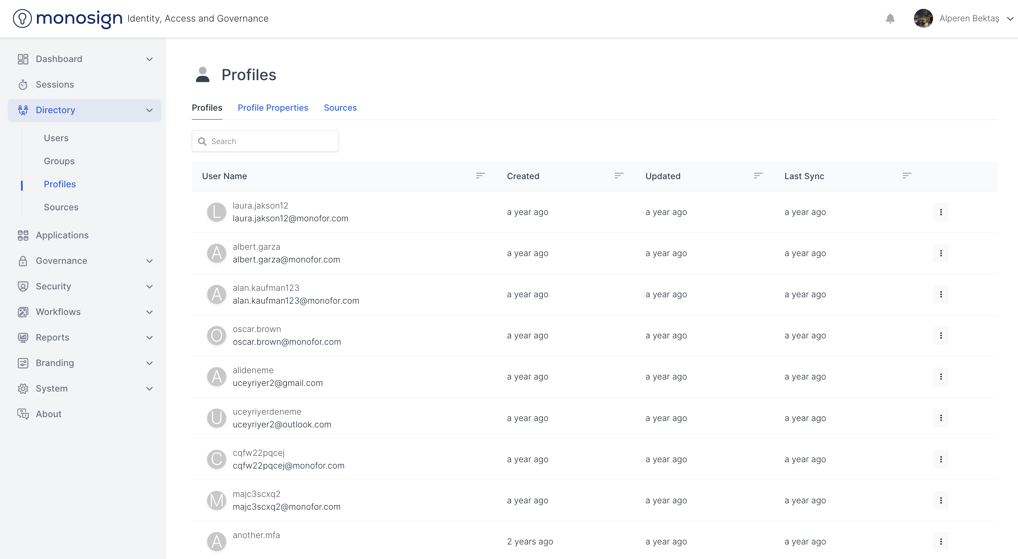Click the notification bell icon

click(890, 18)
